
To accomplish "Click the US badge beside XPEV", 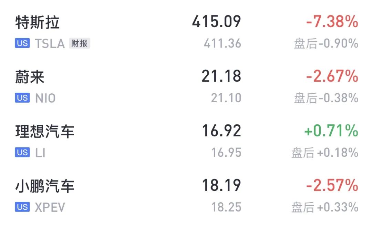I will click(x=22, y=207).
